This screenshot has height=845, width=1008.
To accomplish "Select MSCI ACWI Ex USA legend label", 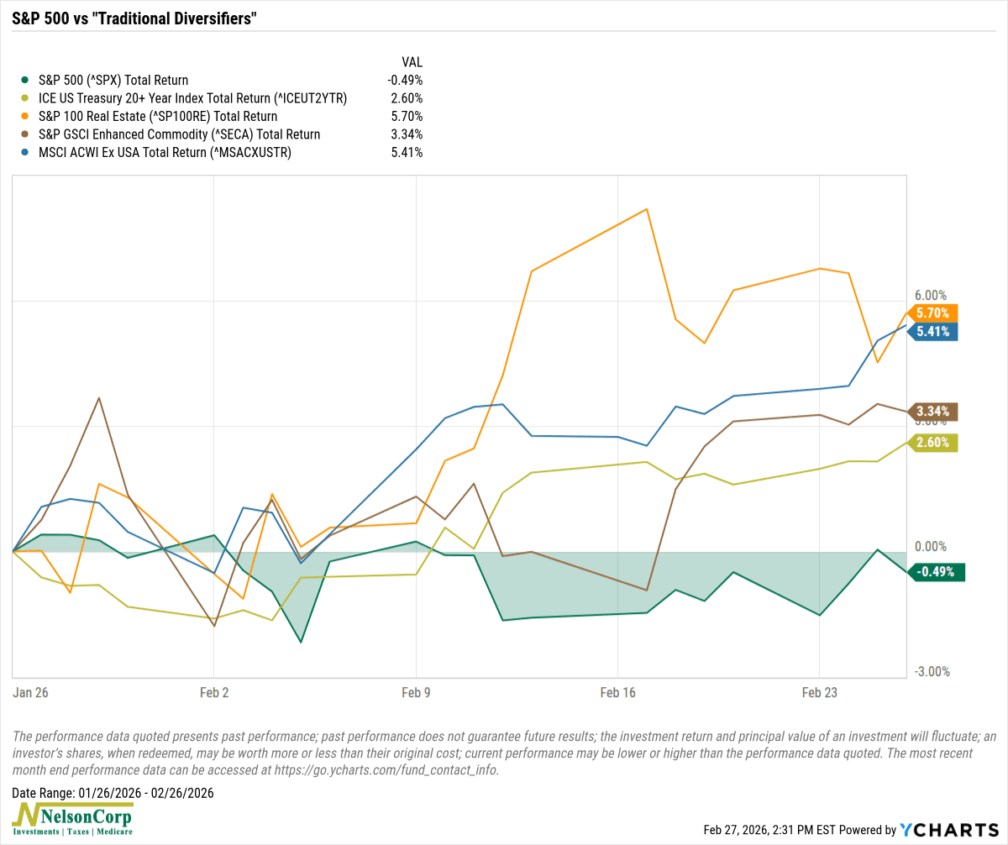I will point(165,153).
